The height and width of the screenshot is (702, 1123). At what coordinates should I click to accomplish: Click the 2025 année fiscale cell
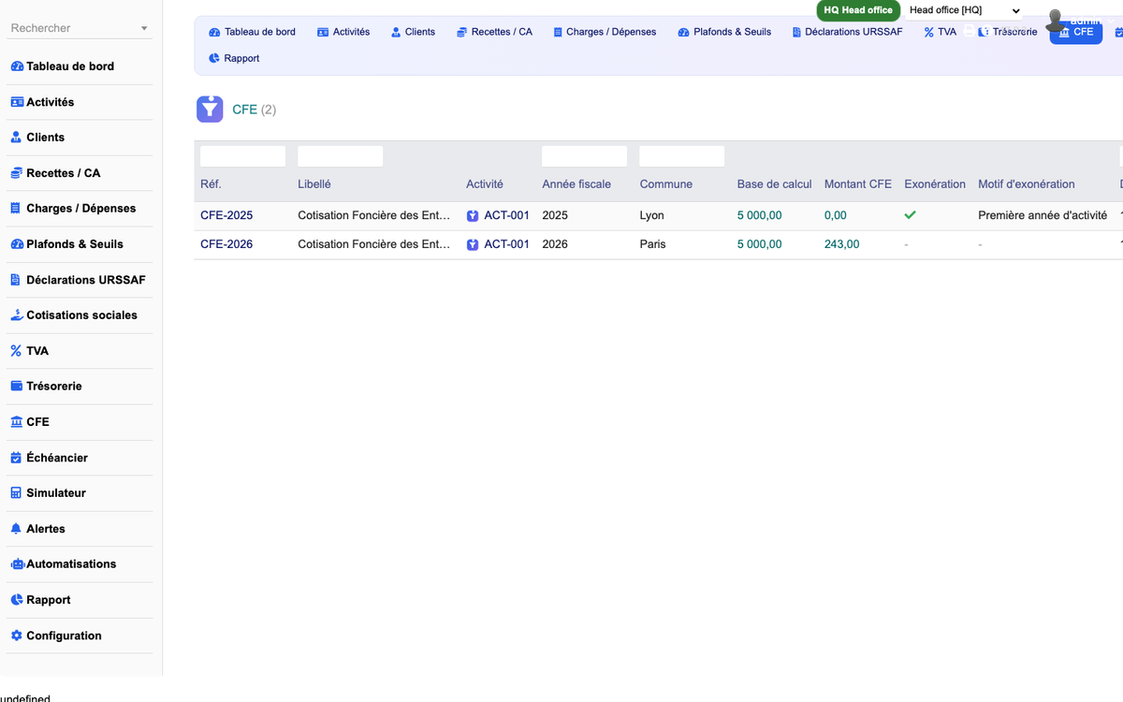pos(555,215)
